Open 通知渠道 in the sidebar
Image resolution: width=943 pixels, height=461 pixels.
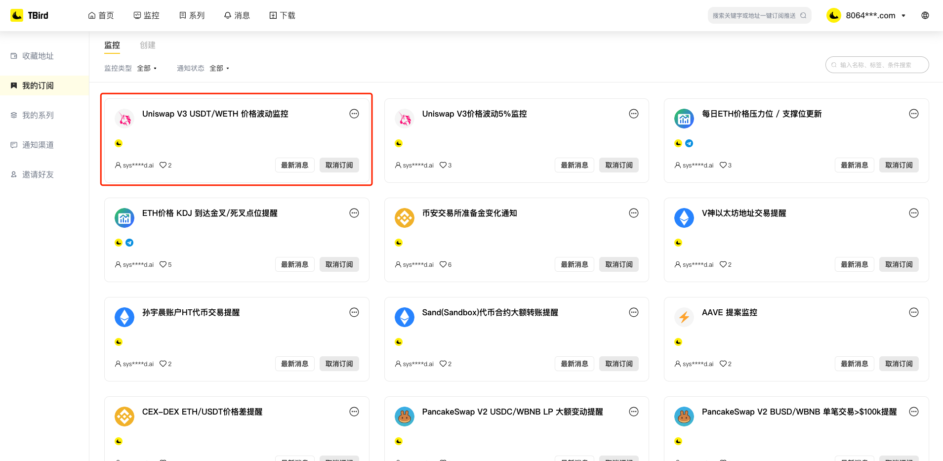coord(38,145)
